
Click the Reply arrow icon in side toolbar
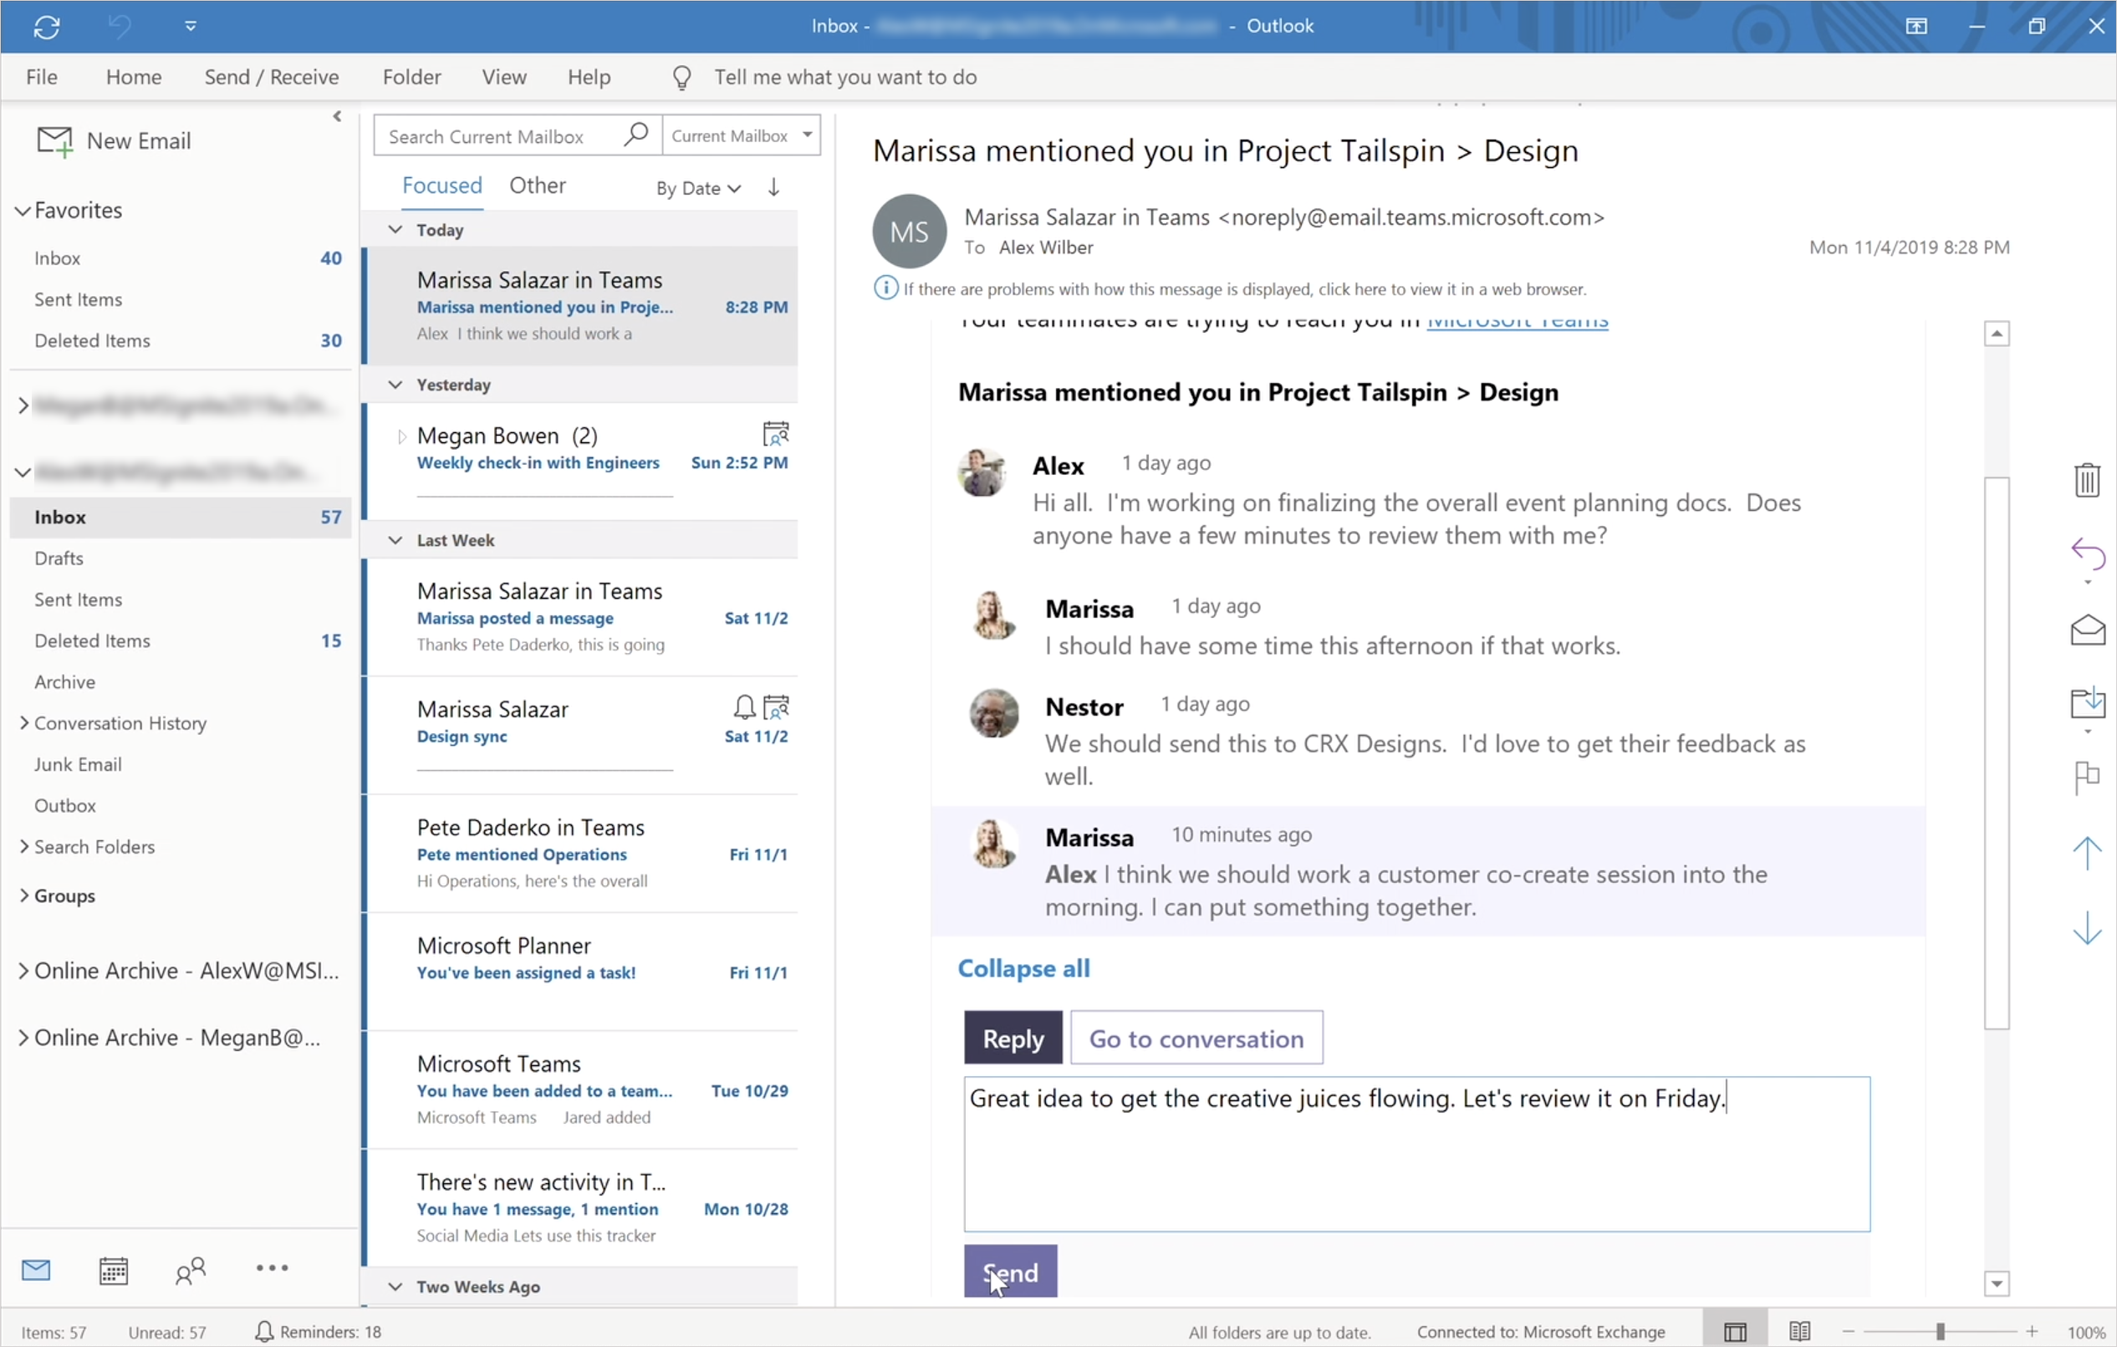[x=2087, y=555]
